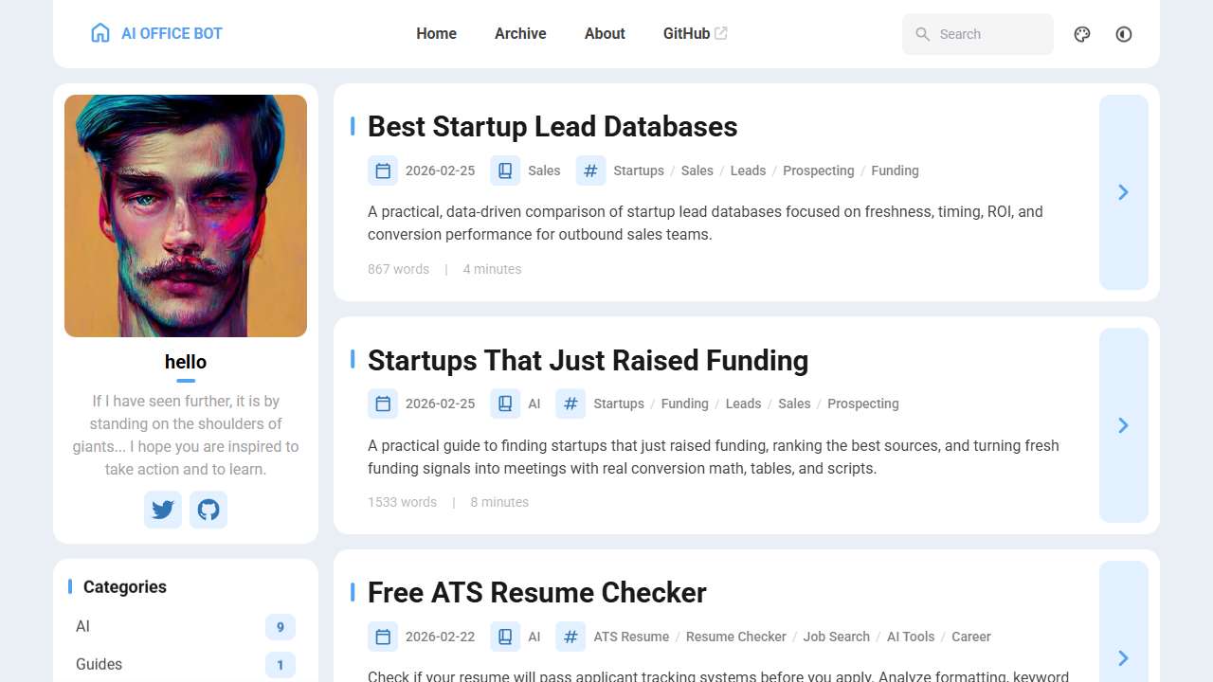The width and height of the screenshot is (1213, 682).
Task: Open the theme color palette picker
Action: click(1082, 34)
